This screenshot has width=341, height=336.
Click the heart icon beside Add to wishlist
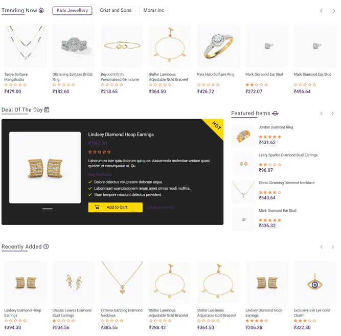(148, 207)
